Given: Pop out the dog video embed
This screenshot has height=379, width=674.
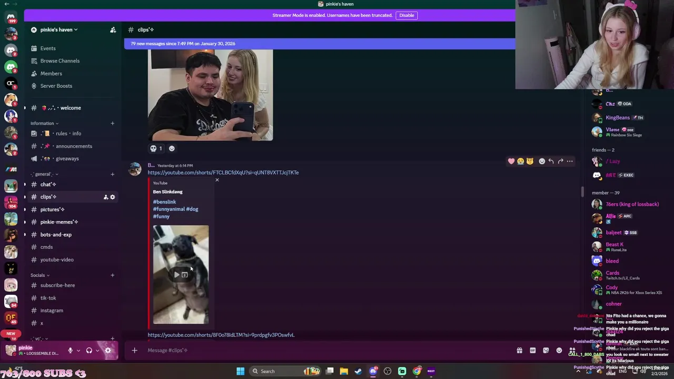Looking at the screenshot, I should click(x=185, y=275).
